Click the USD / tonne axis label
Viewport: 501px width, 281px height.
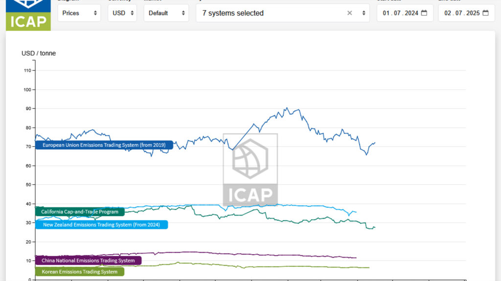(x=38, y=53)
